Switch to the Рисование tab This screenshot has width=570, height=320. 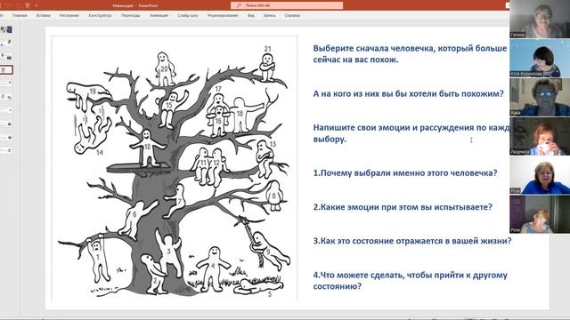coord(69,16)
